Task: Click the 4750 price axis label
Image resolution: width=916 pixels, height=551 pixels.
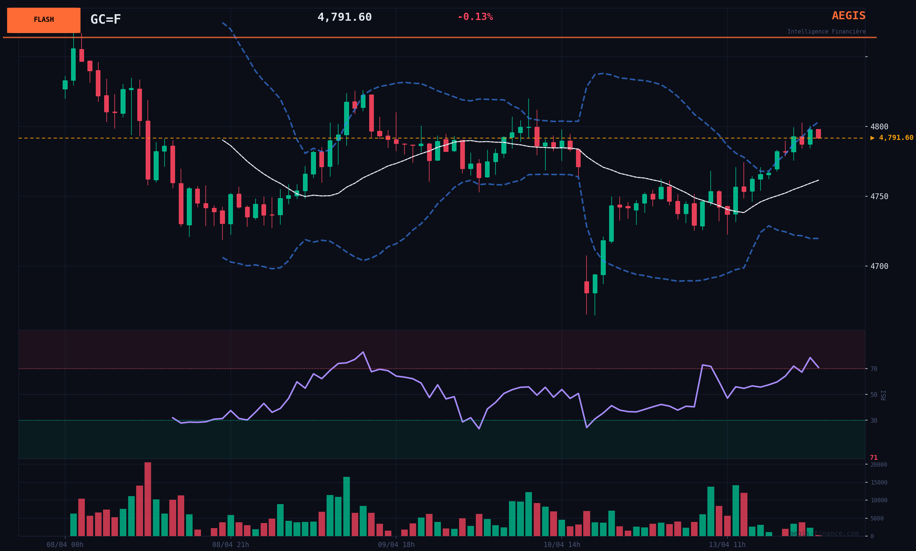Action: [879, 197]
